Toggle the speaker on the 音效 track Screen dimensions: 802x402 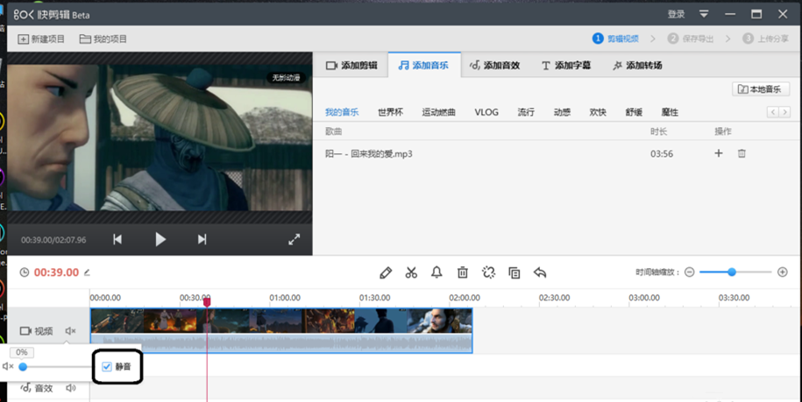point(71,388)
